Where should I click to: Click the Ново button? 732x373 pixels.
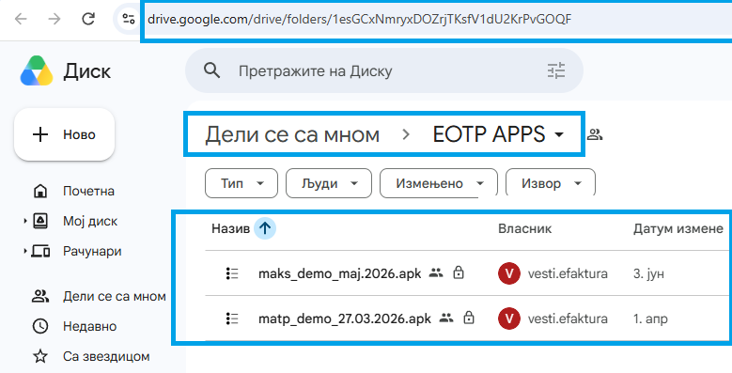click(65, 134)
